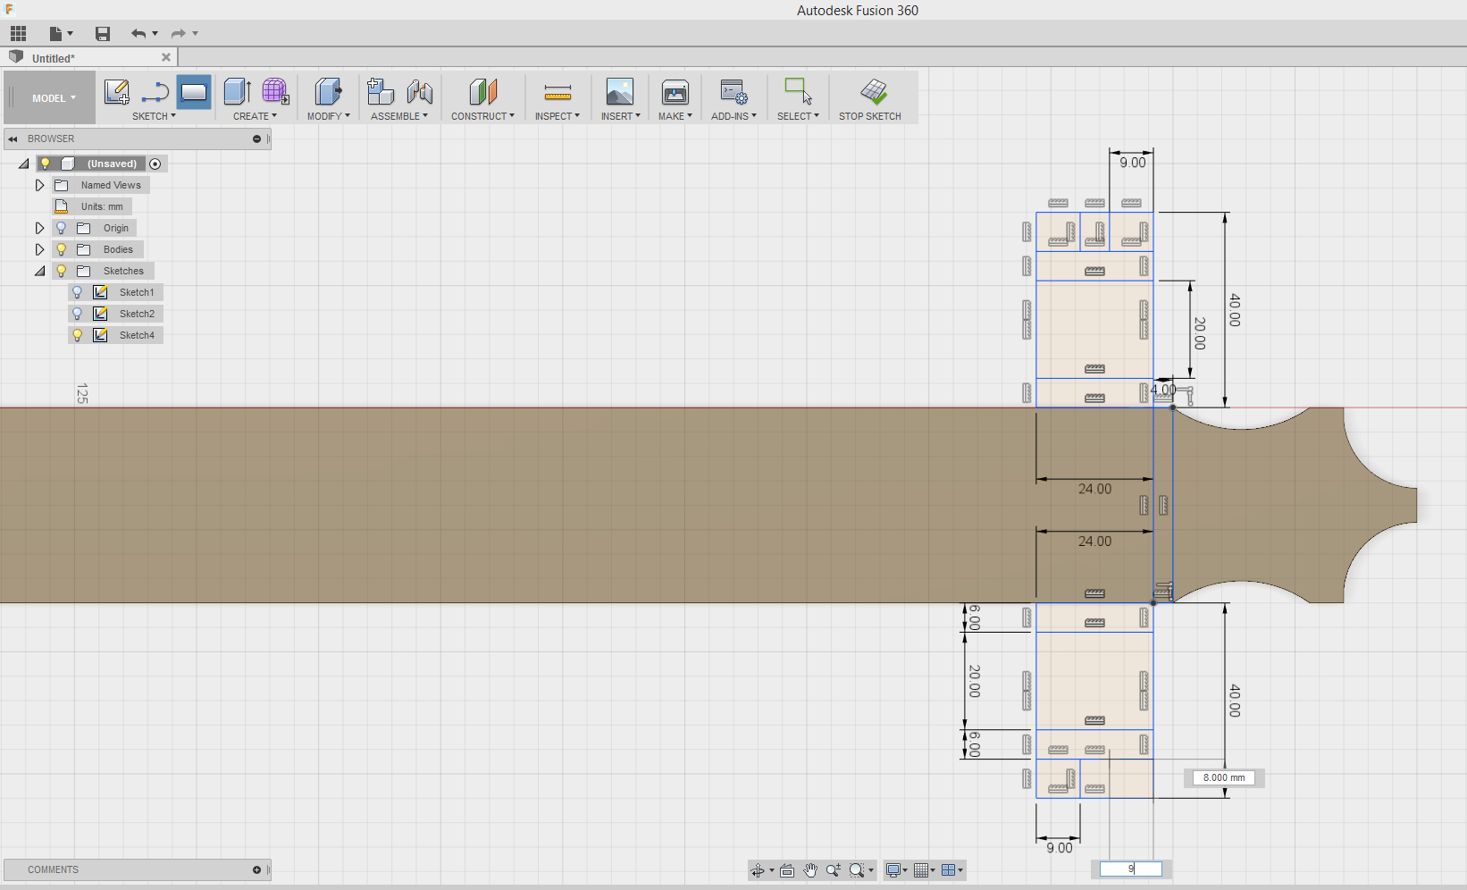The image size is (1467, 890).
Task: Click the Select tool icon
Action: pyautogui.click(x=798, y=91)
